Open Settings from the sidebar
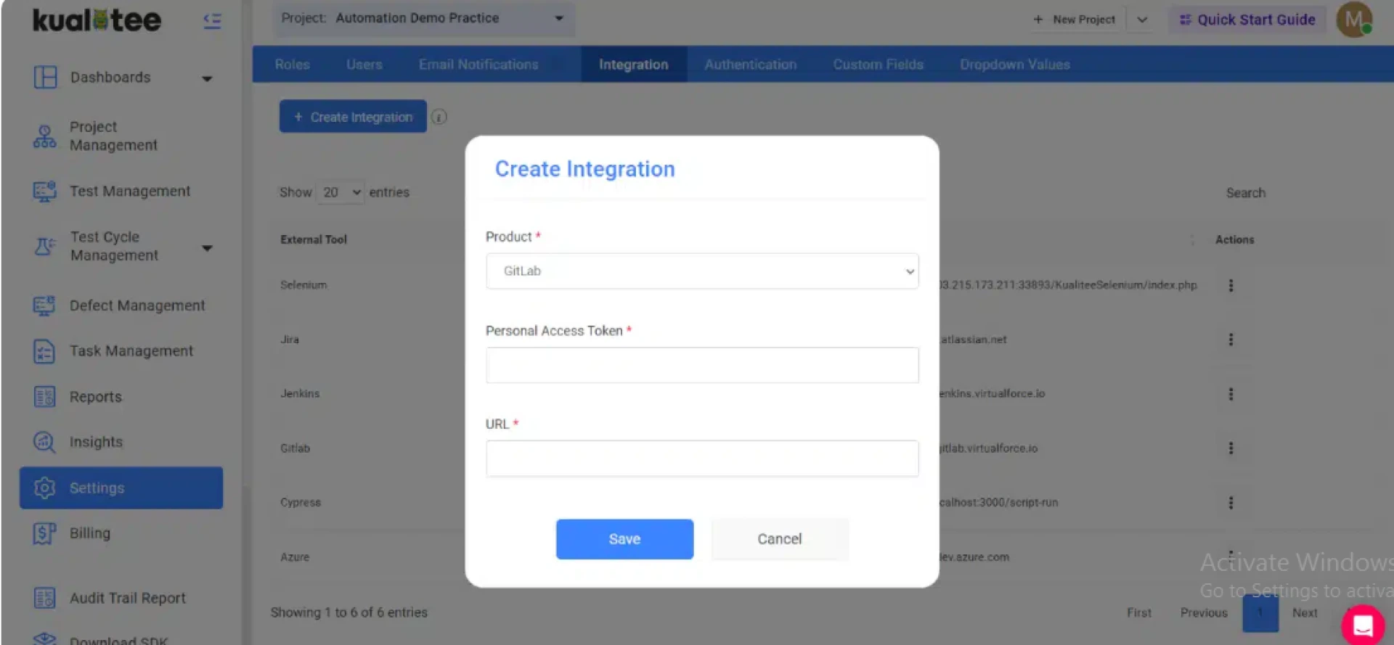The height and width of the screenshot is (645, 1394). (121, 488)
